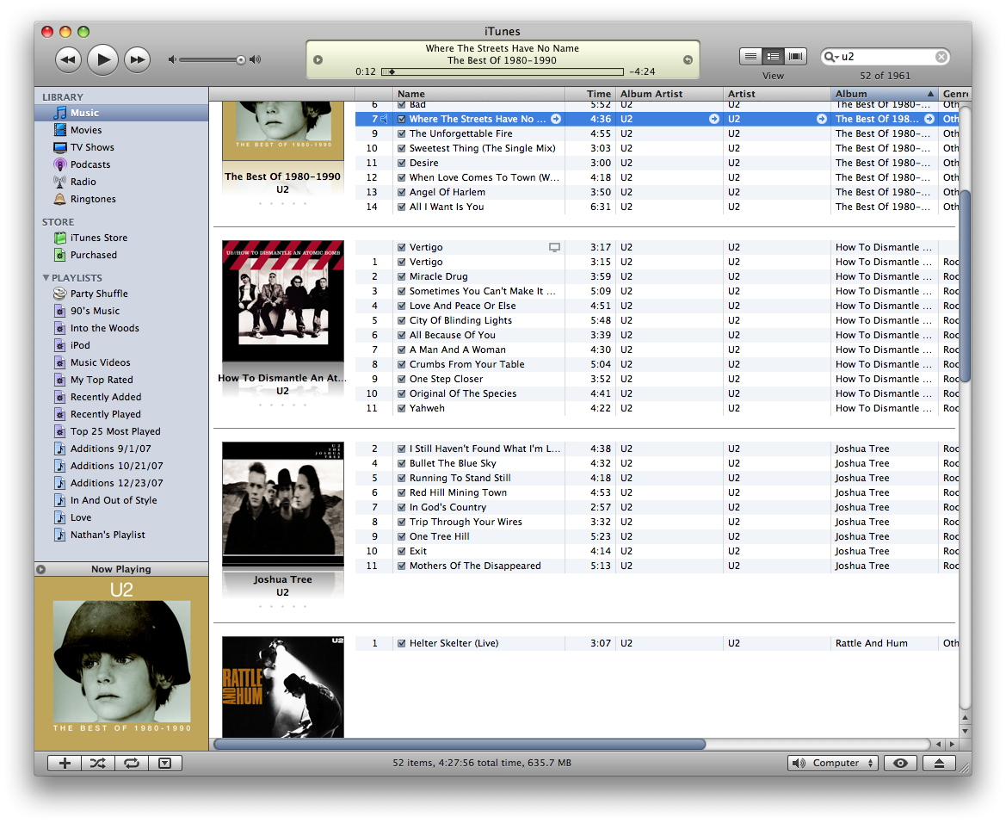Sort by the Artist column header
1006x823 pixels.
(776, 94)
